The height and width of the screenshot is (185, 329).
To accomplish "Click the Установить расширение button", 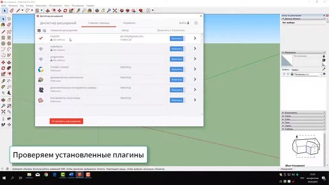I will pyautogui.click(x=66, y=121).
